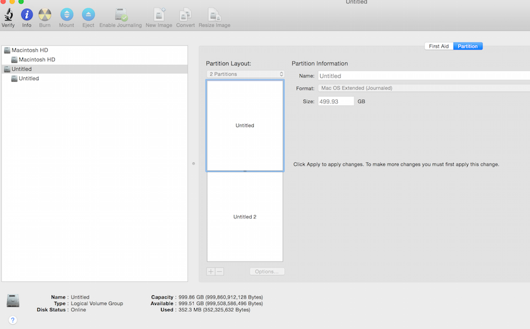
Task: Select the indented Untitled volume in sidebar
Action: 95,78
